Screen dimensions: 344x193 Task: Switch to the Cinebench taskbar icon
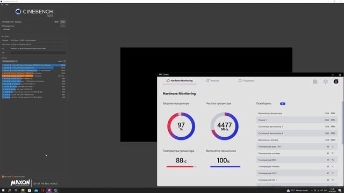tap(56, 190)
